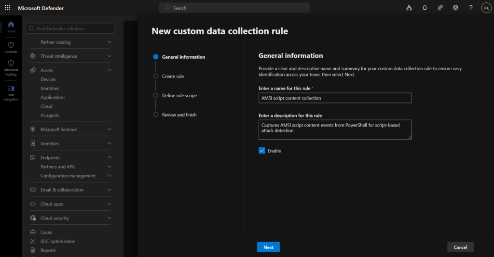
Task: Open Cloud under Assets
Action: tap(46, 106)
